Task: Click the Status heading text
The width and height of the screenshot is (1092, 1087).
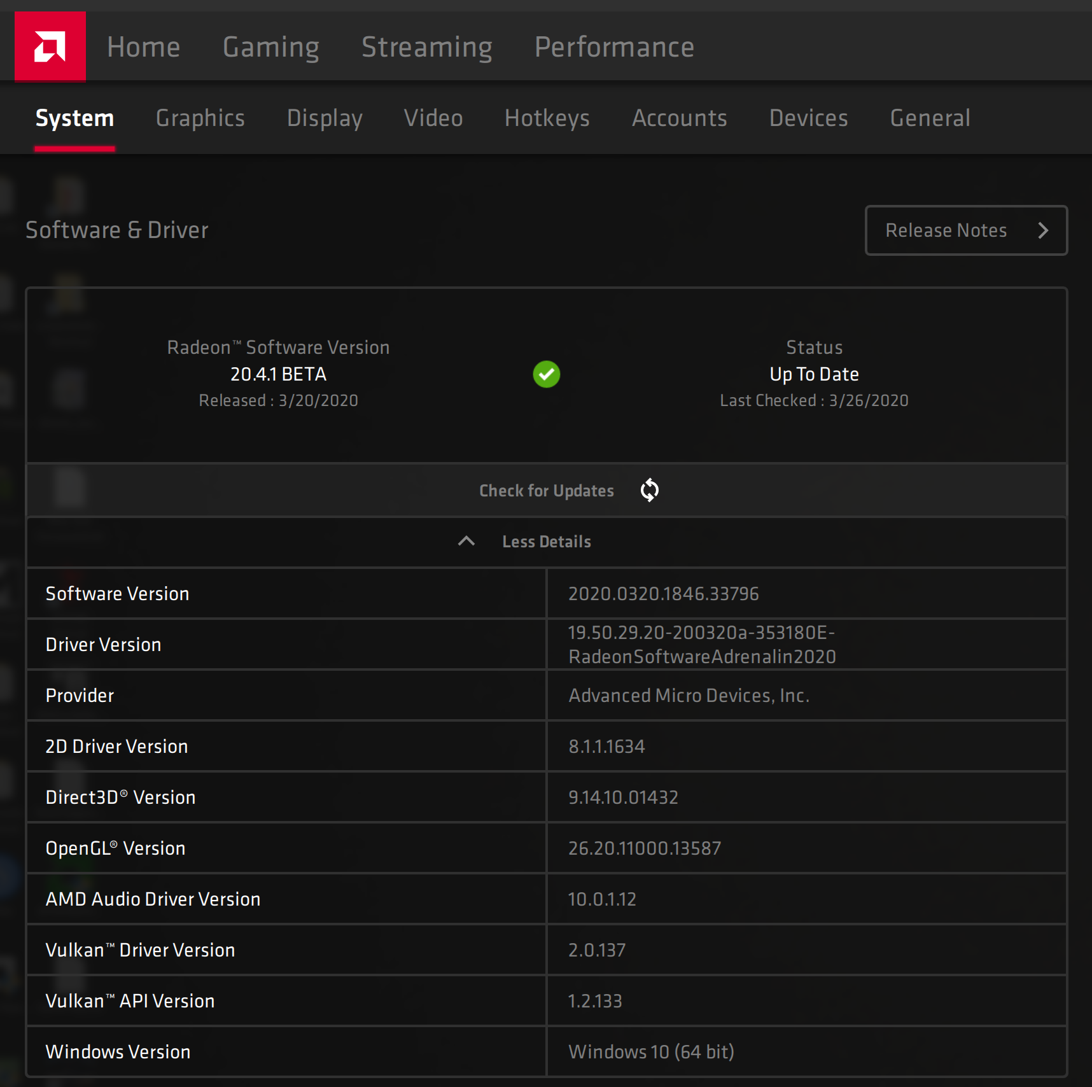Action: pos(814,347)
